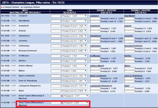This screenshot has height=108, width=158.
Task: Expand Malmo Poniżej 3 total dropdown
Action: point(74,71)
